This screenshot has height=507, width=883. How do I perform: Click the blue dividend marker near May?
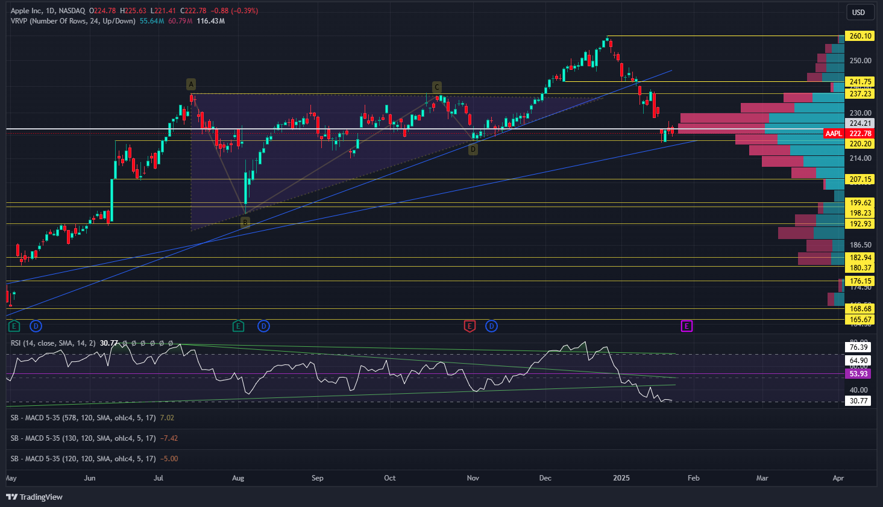(x=36, y=326)
